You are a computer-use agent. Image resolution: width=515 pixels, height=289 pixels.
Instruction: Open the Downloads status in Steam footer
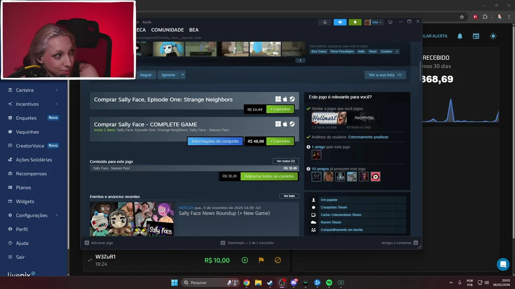click(247, 243)
